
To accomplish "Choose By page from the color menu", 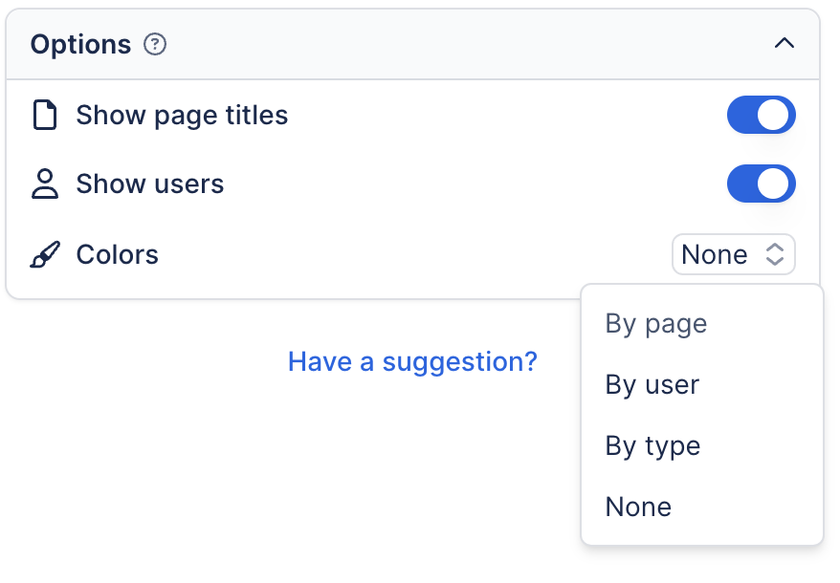I will [x=656, y=324].
